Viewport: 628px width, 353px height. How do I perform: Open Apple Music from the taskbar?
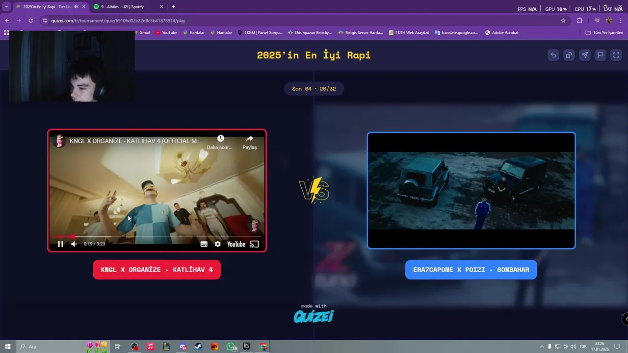click(150, 347)
